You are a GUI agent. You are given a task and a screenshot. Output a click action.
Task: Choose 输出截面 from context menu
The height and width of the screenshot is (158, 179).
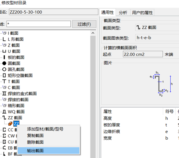pyautogui.click(x=49, y=151)
